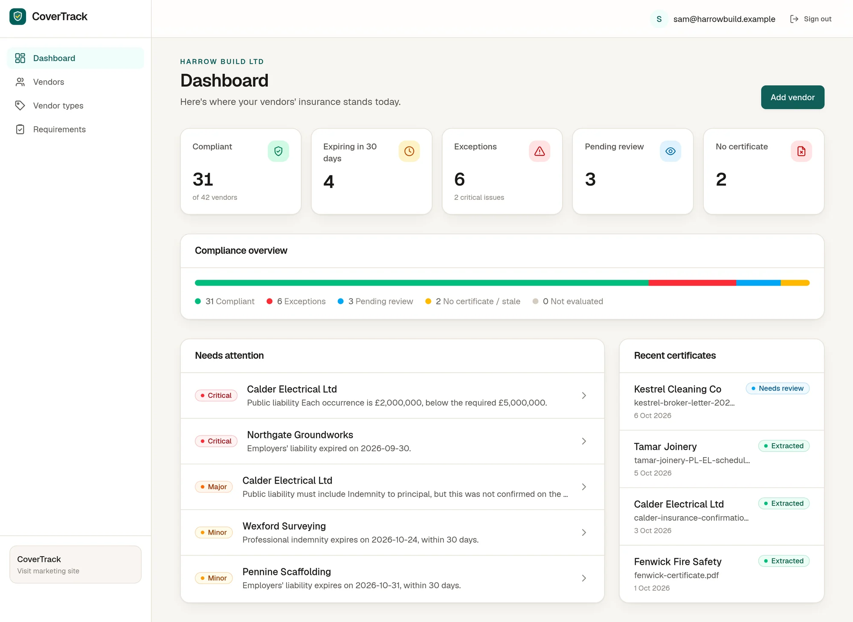Open the major Calder Electrical row chevron

tap(584, 487)
